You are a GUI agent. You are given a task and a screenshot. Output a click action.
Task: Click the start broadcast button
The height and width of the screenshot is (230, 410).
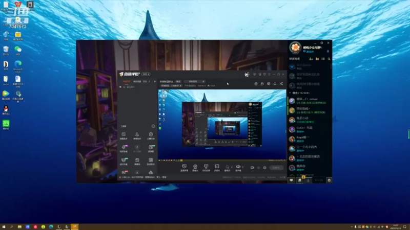(276, 168)
